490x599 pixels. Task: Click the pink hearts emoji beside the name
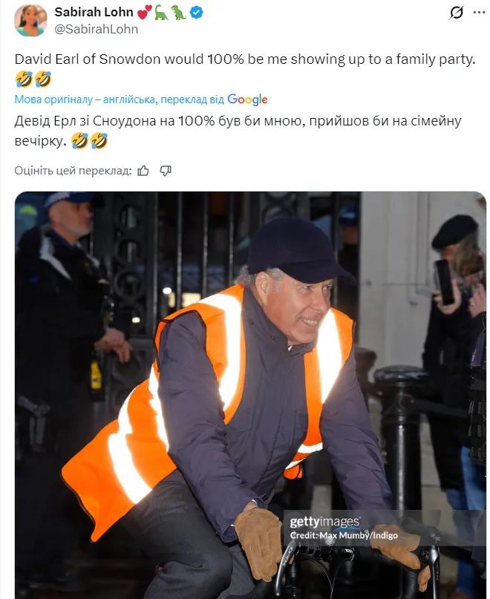point(143,13)
